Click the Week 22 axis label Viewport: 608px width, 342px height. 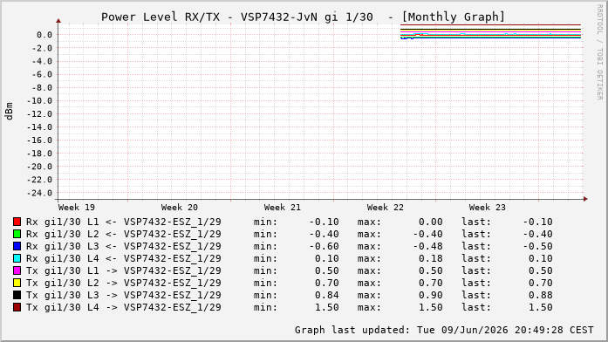pyautogui.click(x=385, y=208)
